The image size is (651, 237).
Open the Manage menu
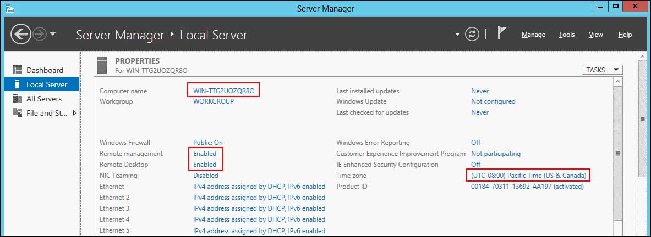pos(533,35)
